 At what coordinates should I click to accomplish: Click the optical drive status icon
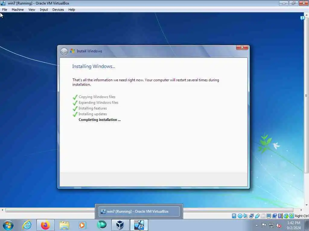click(x=240, y=216)
